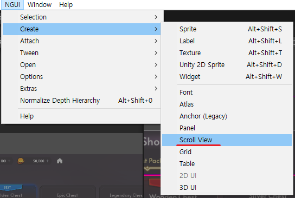Open the NGUI menu in menu bar

[x=12, y=5]
